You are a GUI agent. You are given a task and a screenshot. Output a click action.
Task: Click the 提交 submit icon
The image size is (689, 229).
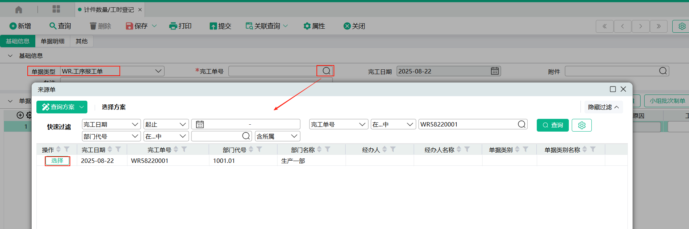[x=213, y=26]
